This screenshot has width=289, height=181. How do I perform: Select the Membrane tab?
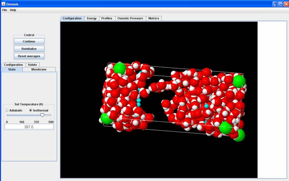39,70
